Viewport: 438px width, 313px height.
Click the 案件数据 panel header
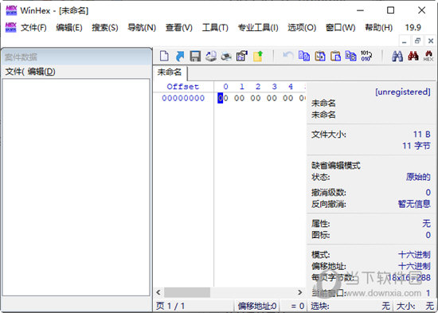pyautogui.click(x=76, y=57)
